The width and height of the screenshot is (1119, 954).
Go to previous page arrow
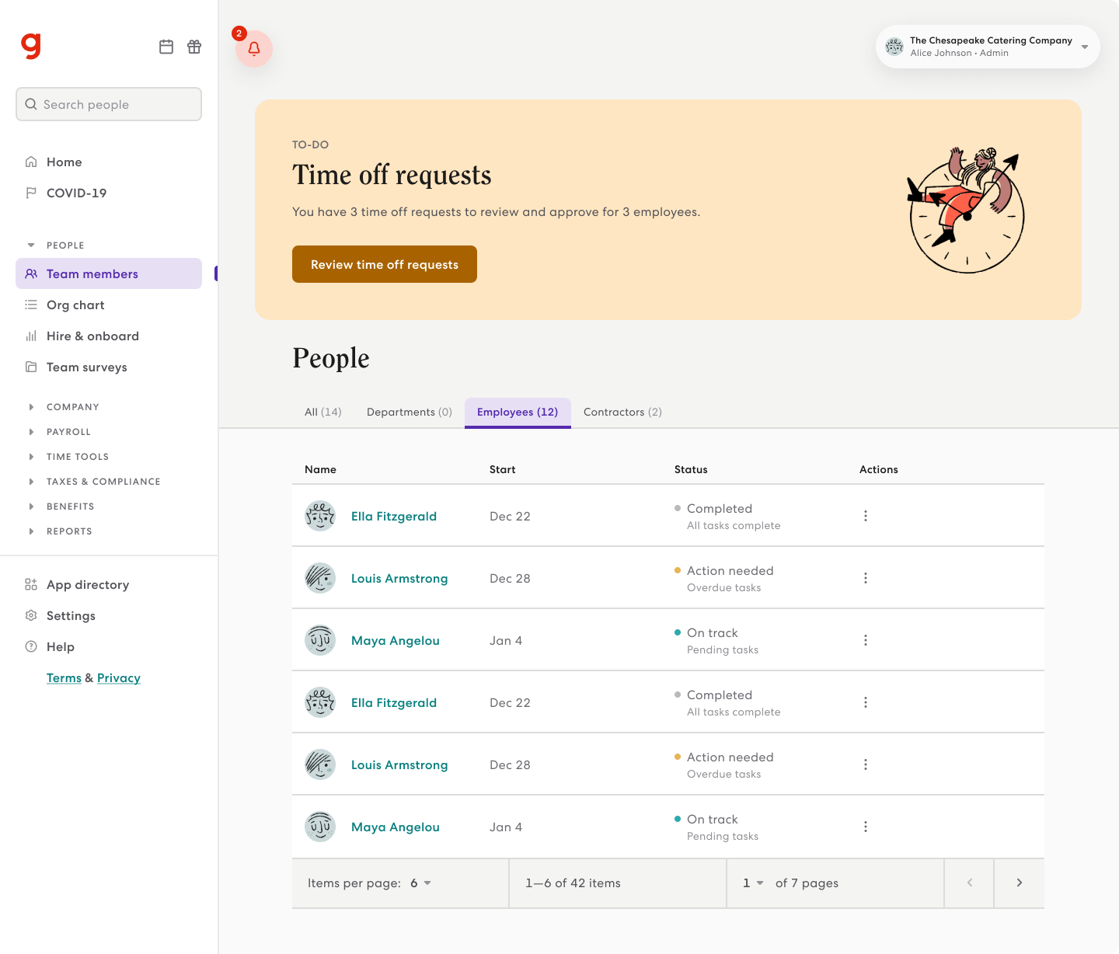(x=970, y=883)
